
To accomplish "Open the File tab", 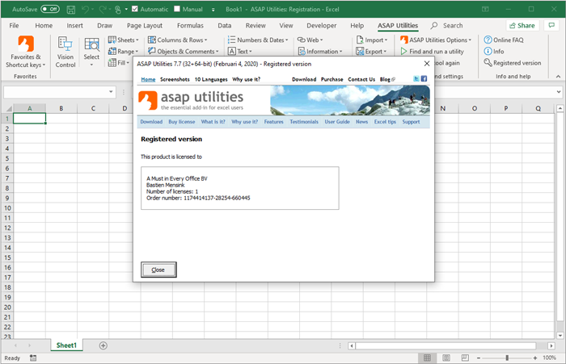I will [x=14, y=26].
